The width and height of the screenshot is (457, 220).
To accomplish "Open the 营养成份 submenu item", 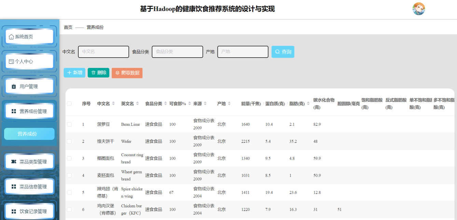I will (29, 134).
